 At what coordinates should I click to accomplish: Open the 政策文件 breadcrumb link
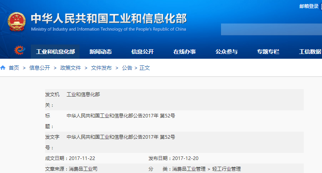coord(70,68)
